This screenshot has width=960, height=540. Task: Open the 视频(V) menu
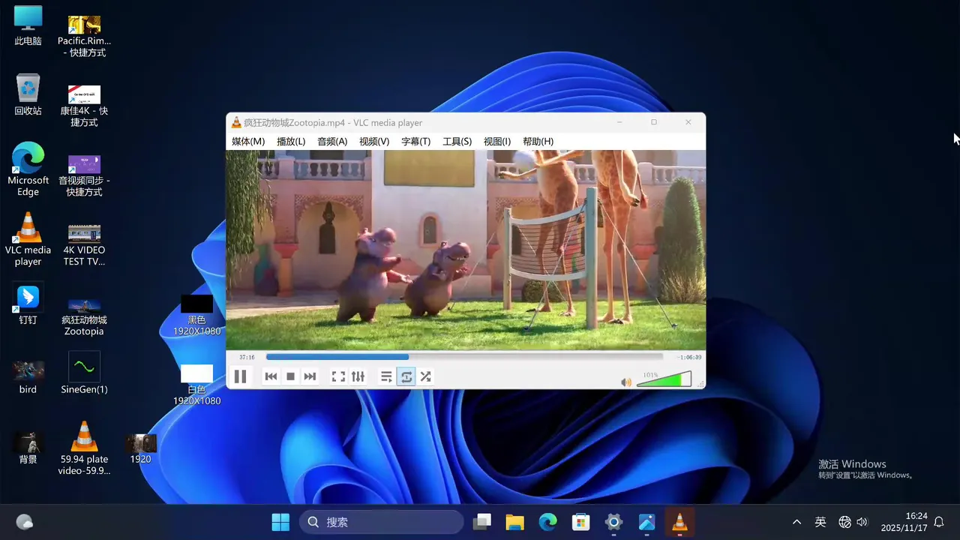374,142
